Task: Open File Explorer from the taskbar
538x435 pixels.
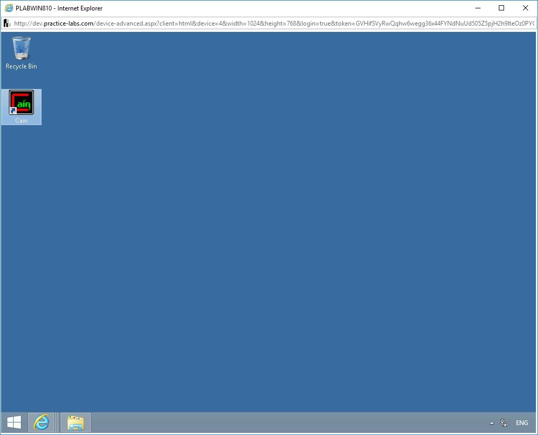Action: click(75, 422)
